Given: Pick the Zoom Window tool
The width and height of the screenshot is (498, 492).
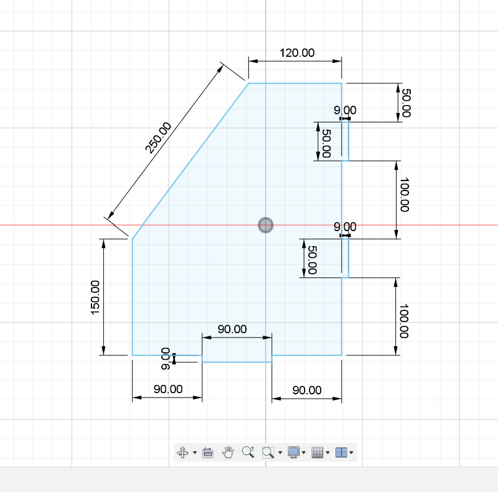Looking at the screenshot, I should click(268, 452).
